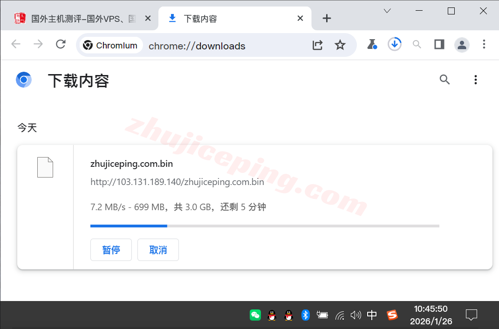The height and width of the screenshot is (329, 499).
Task: Click the browser profile avatar icon
Action: click(462, 45)
